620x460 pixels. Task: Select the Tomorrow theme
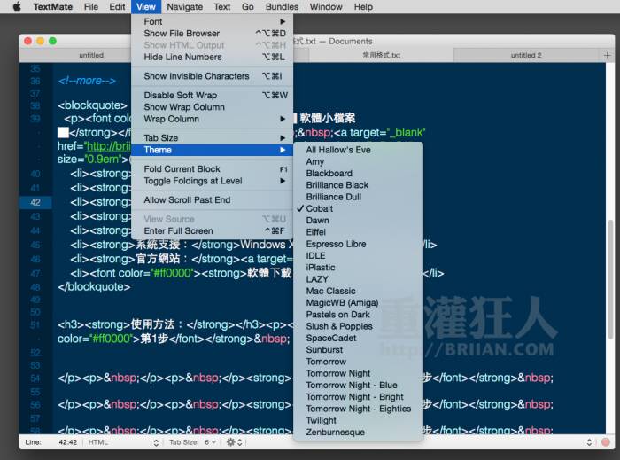click(x=358, y=362)
